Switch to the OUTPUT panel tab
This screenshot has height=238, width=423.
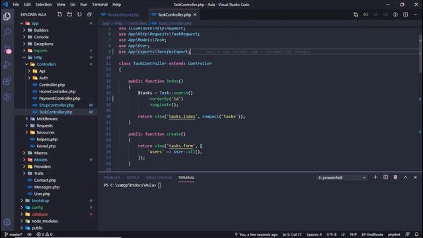click(134, 178)
